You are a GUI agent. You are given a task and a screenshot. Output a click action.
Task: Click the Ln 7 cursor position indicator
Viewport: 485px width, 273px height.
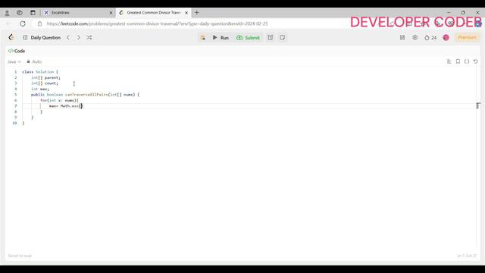(x=467, y=256)
